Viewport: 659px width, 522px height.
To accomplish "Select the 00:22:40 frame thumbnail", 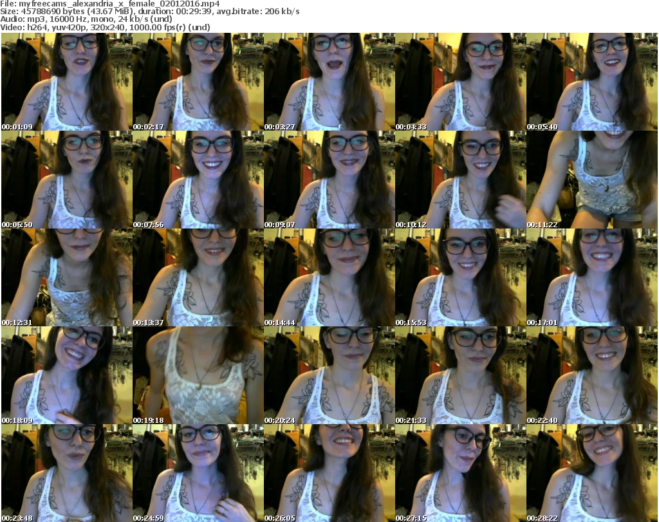I will [x=591, y=375].
